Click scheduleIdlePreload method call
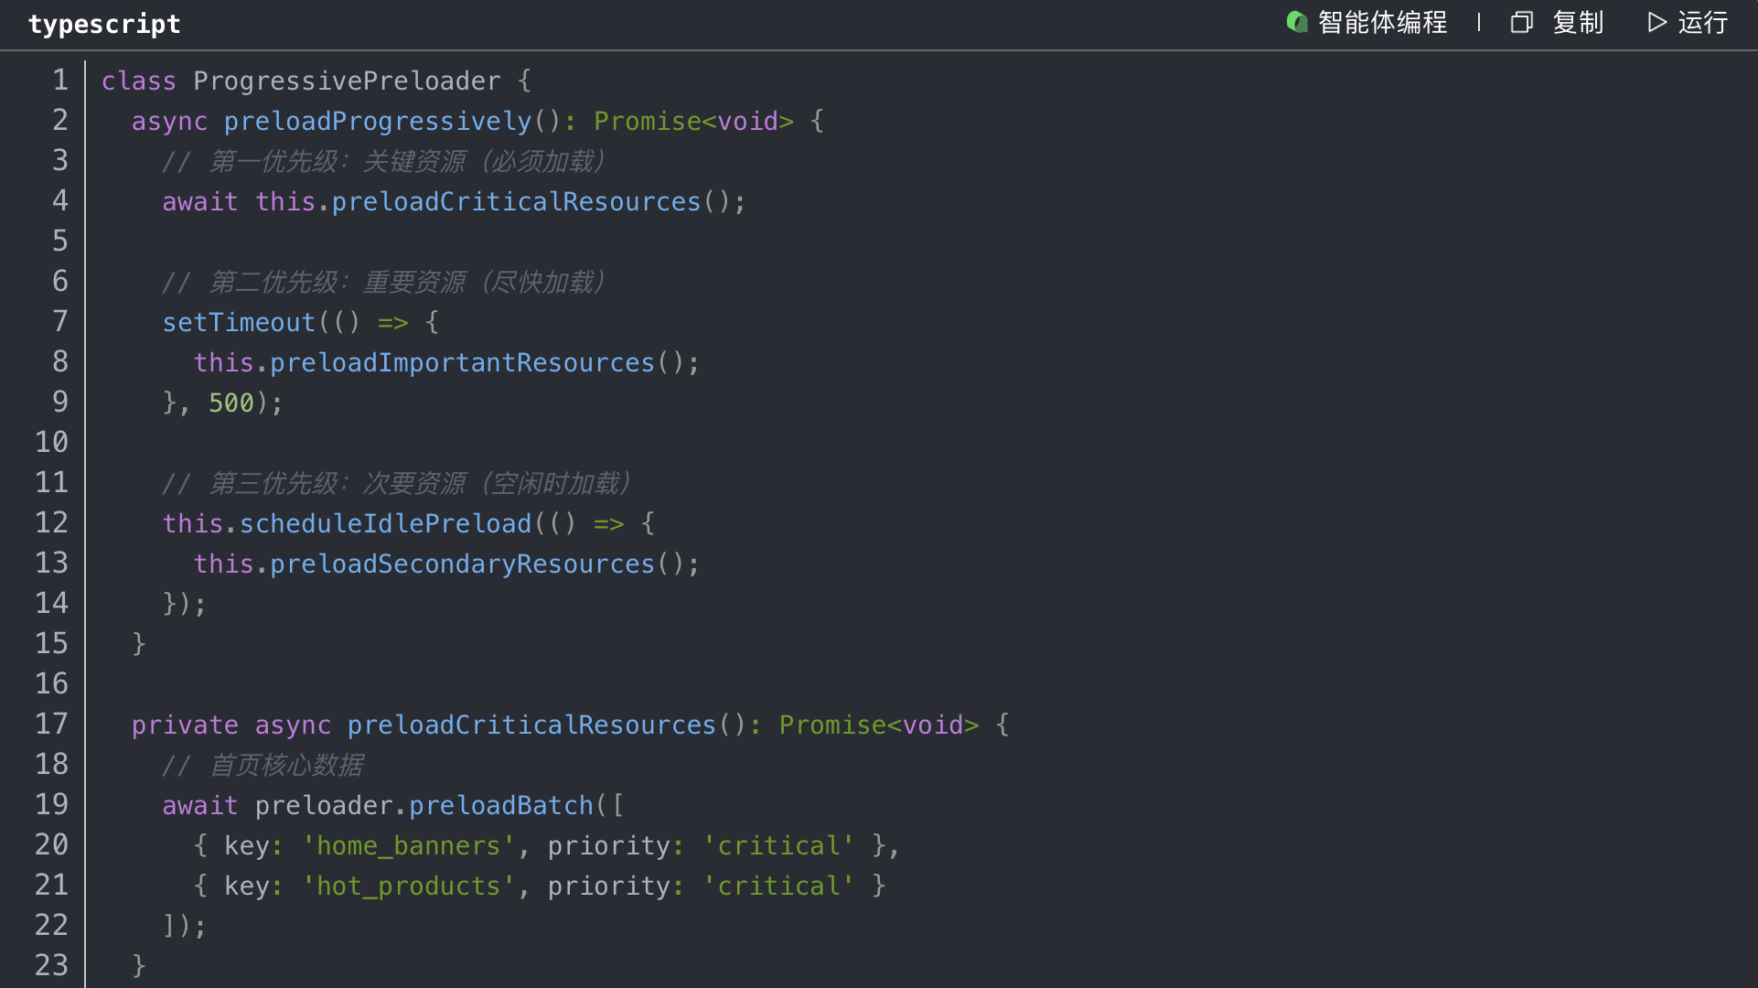The height and width of the screenshot is (988, 1758). pyautogui.click(x=385, y=523)
